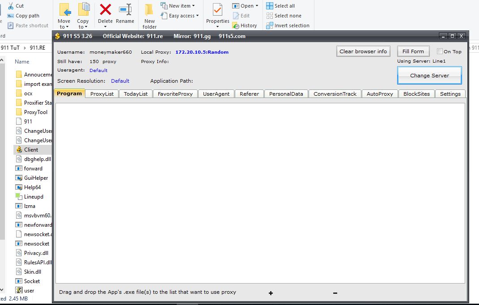Expand the Properties dropdown arrow
Image resolution: width=479 pixels, height=305 pixels.
(x=217, y=27)
